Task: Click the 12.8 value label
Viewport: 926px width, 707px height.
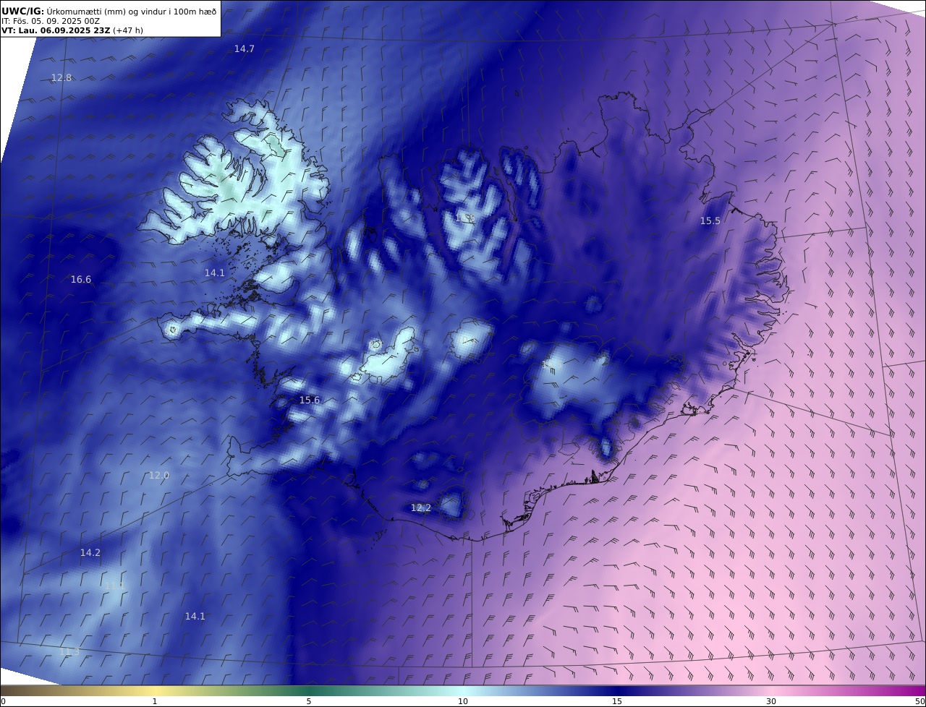Action: click(61, 77)
